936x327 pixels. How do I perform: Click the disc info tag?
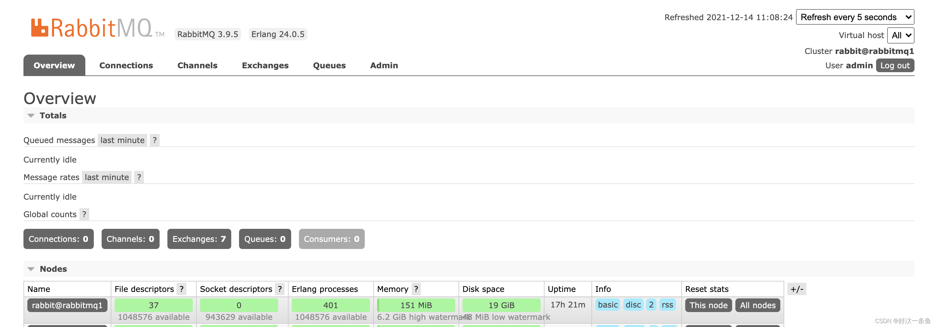coord(633,305)
